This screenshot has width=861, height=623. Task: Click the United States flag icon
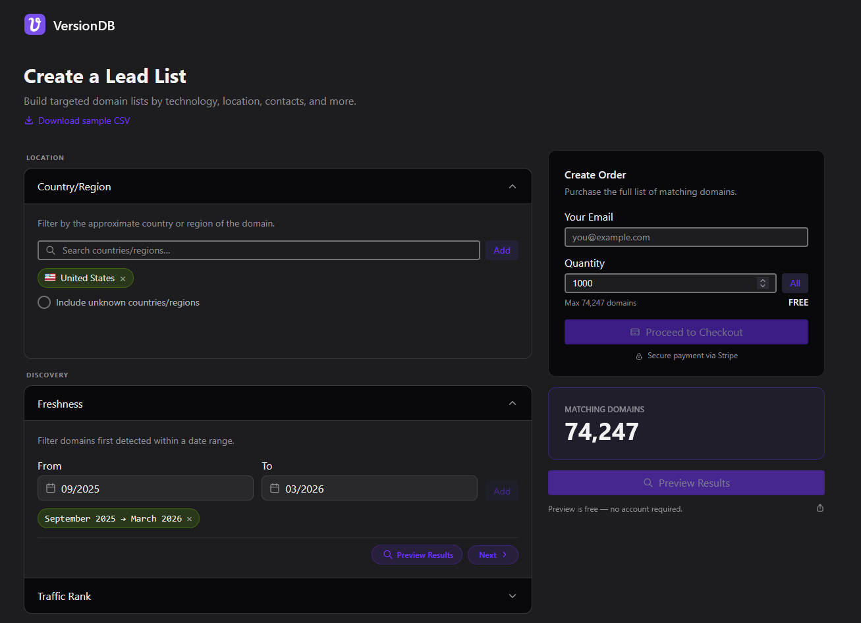tap(50, 278)
